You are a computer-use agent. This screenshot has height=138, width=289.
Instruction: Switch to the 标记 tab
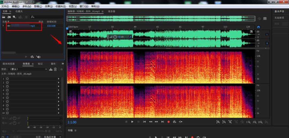pyautogui.click(x=40, y=64)
